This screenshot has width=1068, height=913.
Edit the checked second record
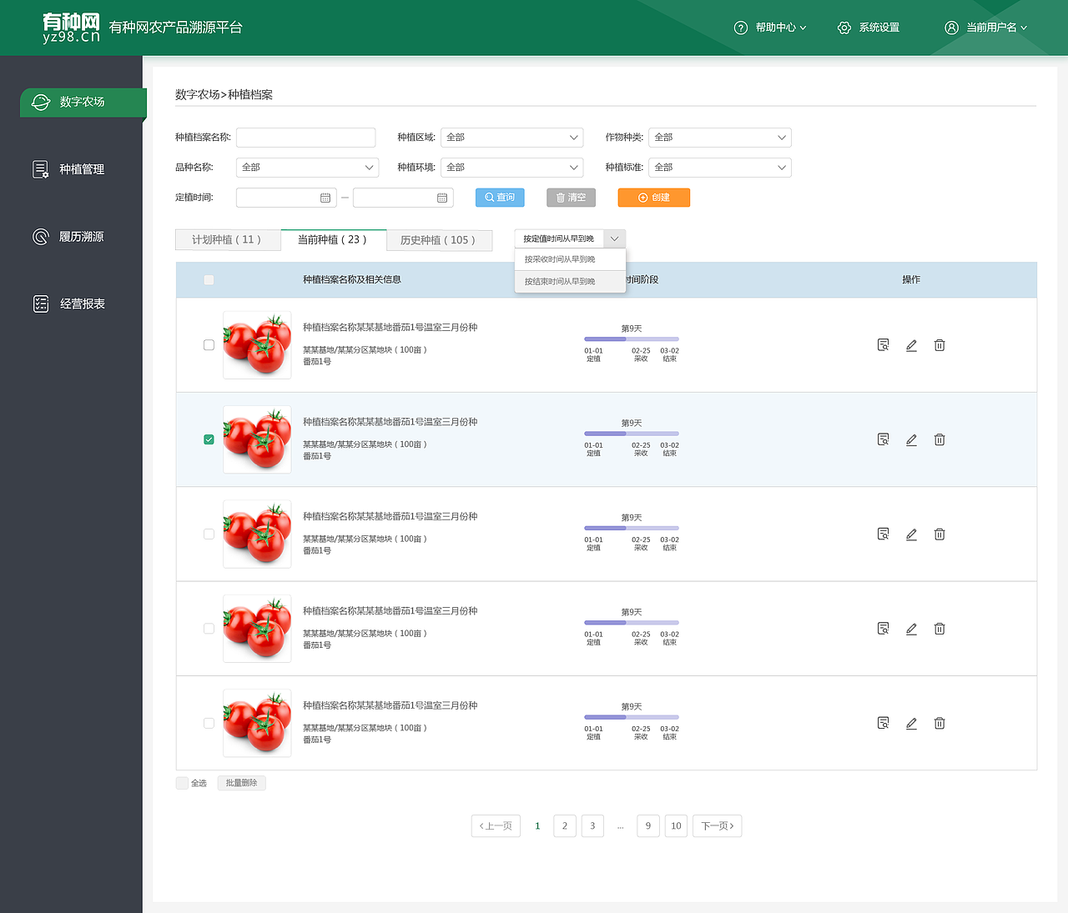click(x=911, y=439)
